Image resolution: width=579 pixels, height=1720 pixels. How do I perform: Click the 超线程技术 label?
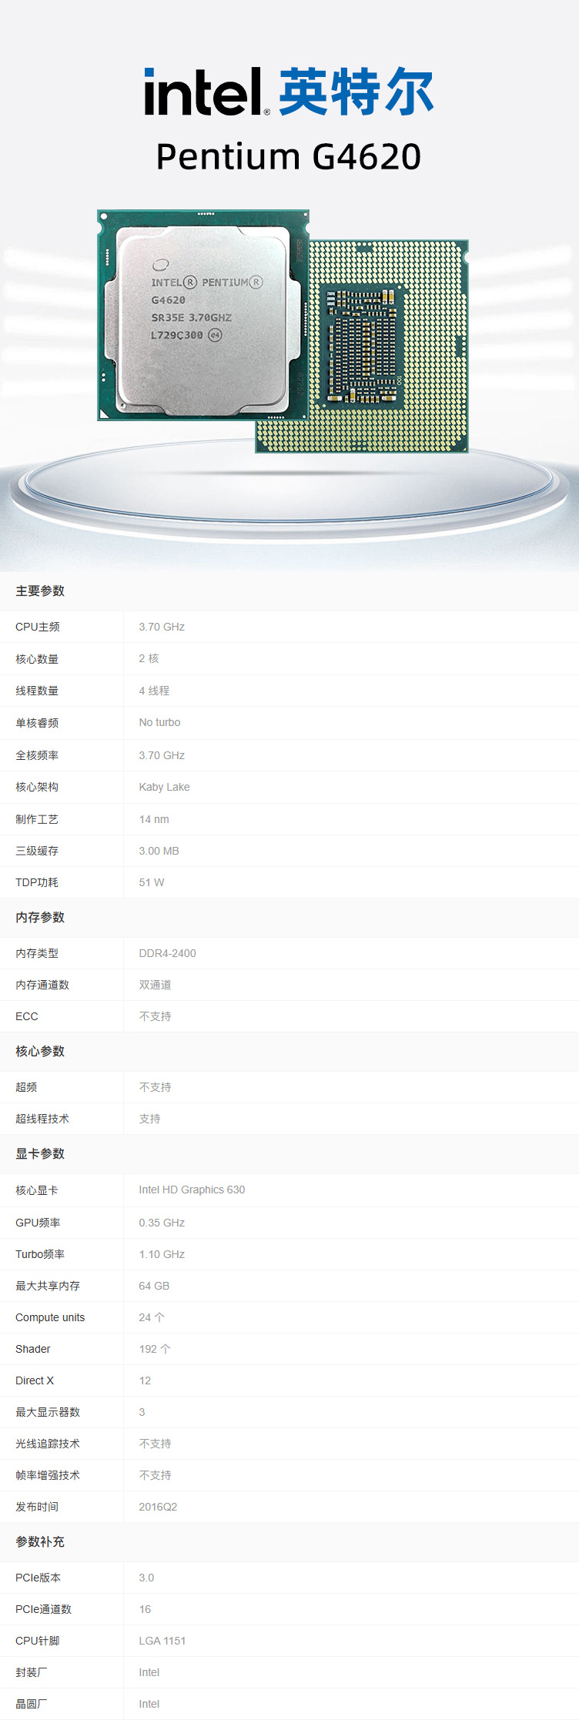[42, 1119]
